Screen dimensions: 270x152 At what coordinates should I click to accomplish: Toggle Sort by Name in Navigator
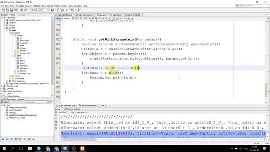(29, 139)
